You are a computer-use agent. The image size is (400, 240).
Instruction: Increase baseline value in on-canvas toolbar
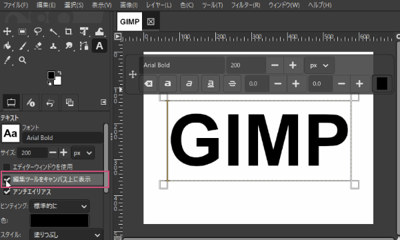click(296, 83)
